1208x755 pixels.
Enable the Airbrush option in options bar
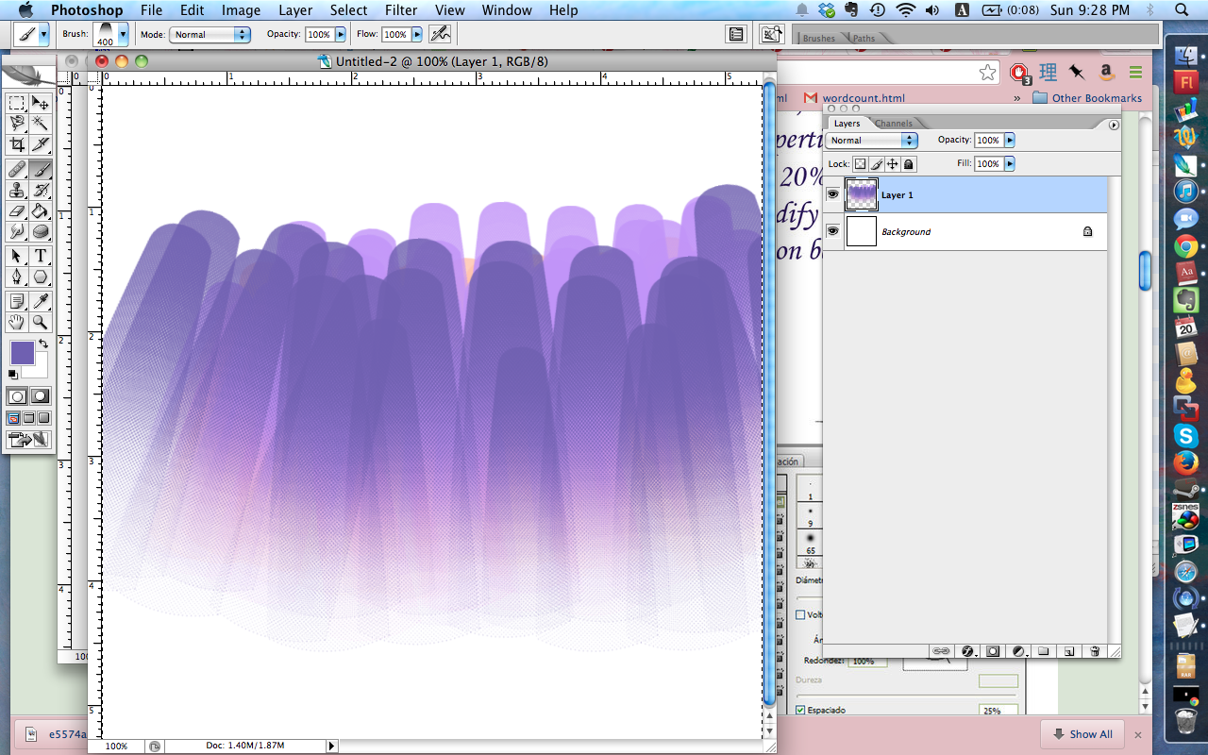pos(439,34)
